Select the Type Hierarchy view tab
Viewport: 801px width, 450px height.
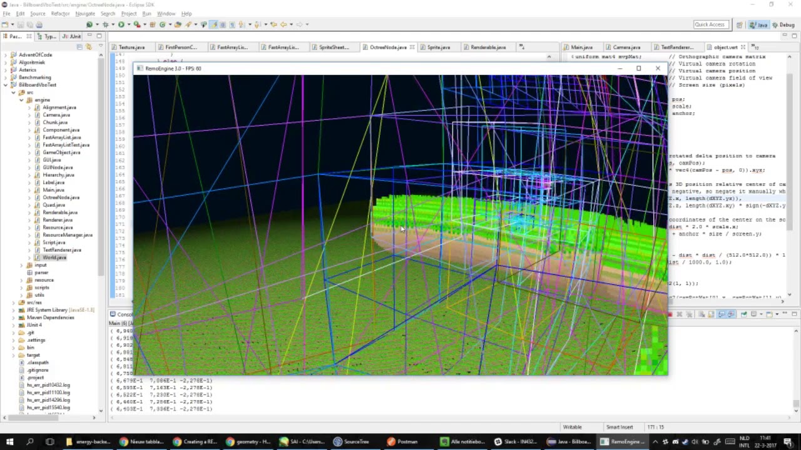pos(47,36)
